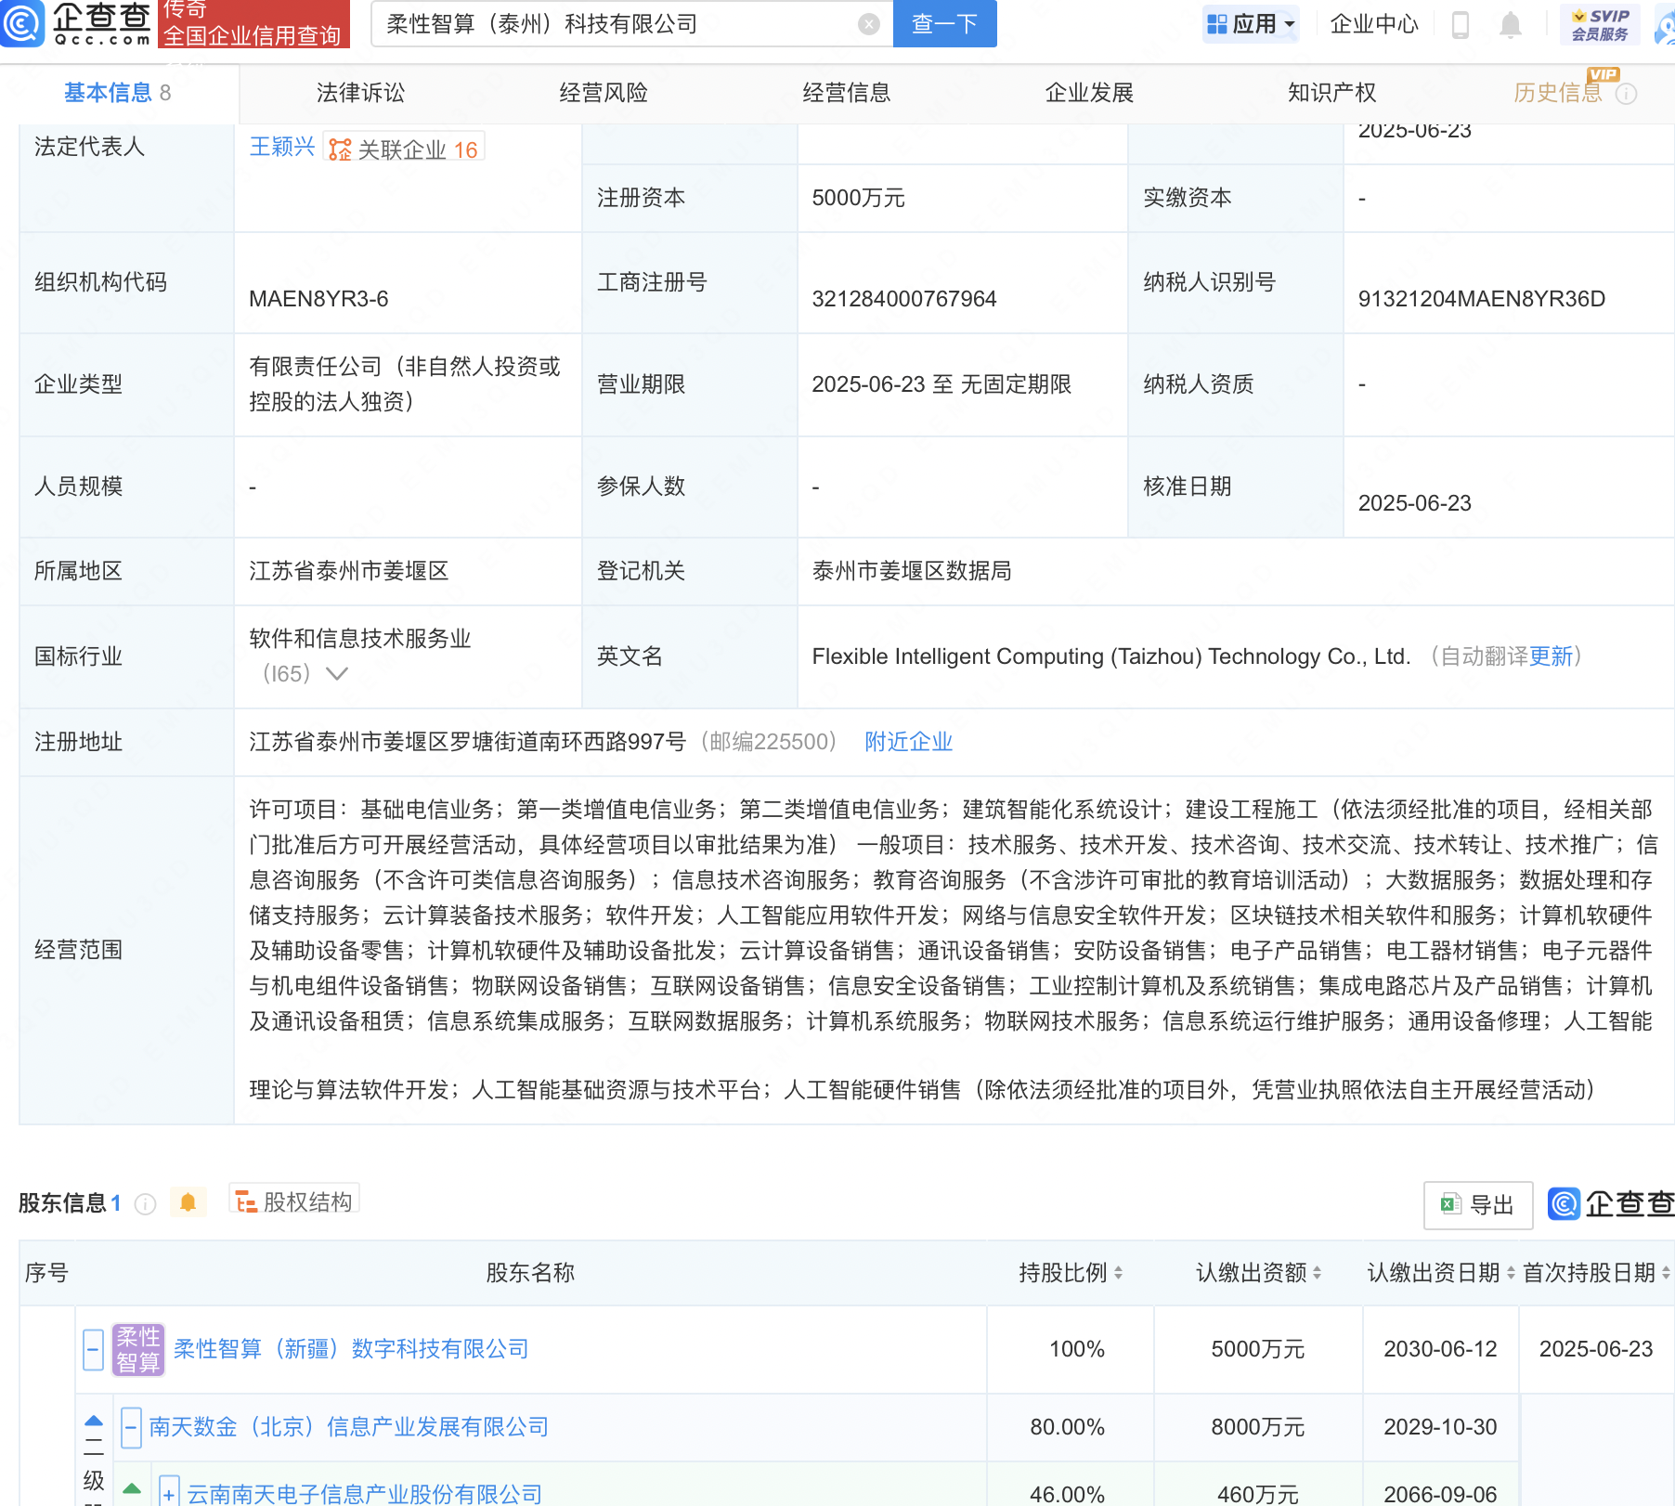Screen dimensions: 1675x1506
Task: Open the 应用 dropdown menu
Action: tap(1250, 24)
